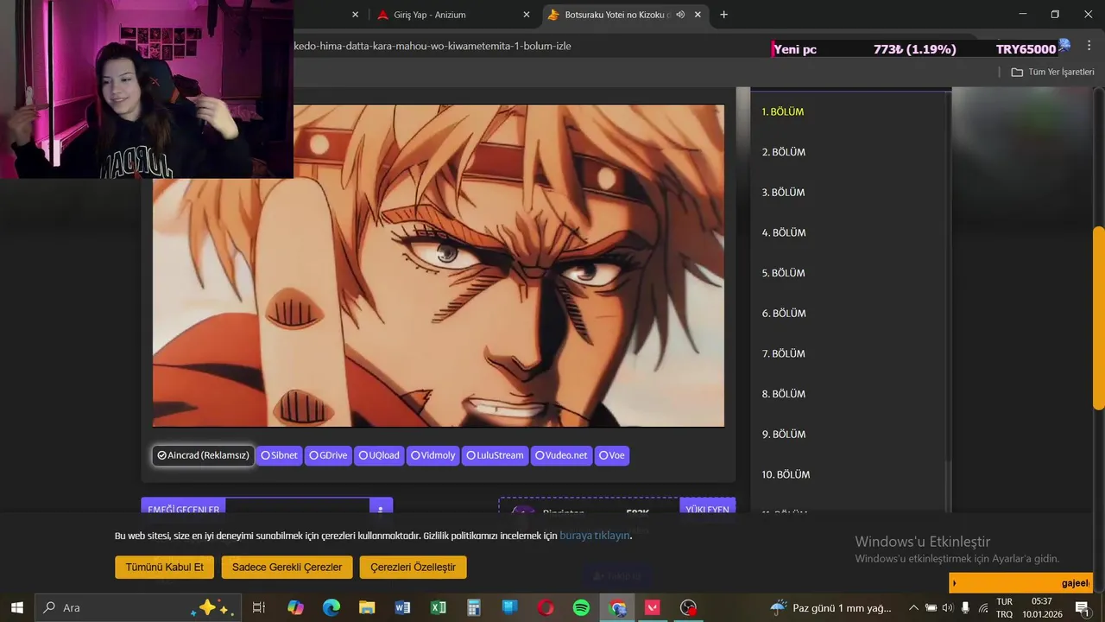Image resolution: width=1105 pixels, height=622 pixels.
Task: Open File Explorer from the taskbar
Action: pyautogui.click(x=367, y=607)
